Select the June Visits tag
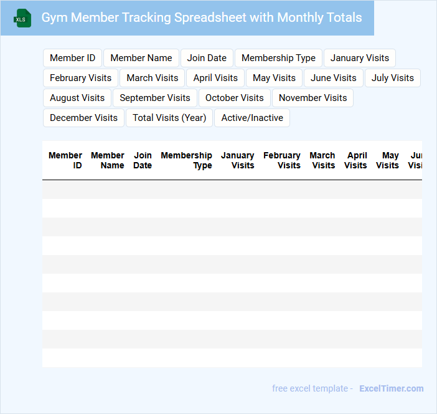Image resolution: width=437 pixels, height=414 pixels. (x=333, y=78)
